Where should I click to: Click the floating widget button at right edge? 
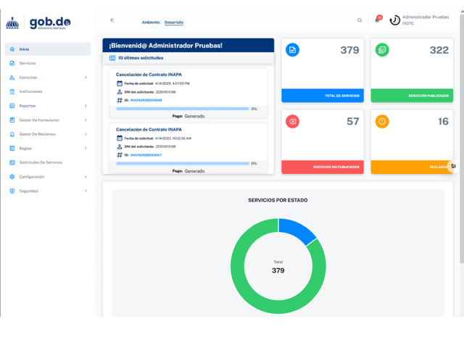point(453,166)
